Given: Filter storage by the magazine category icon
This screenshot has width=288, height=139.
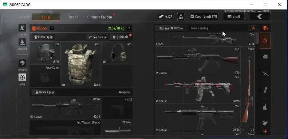Looking at the screenshot, I should pos(265,90).
